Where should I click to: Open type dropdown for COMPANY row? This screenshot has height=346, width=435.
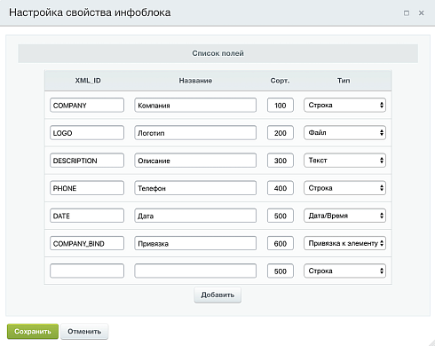pos(344,105)
